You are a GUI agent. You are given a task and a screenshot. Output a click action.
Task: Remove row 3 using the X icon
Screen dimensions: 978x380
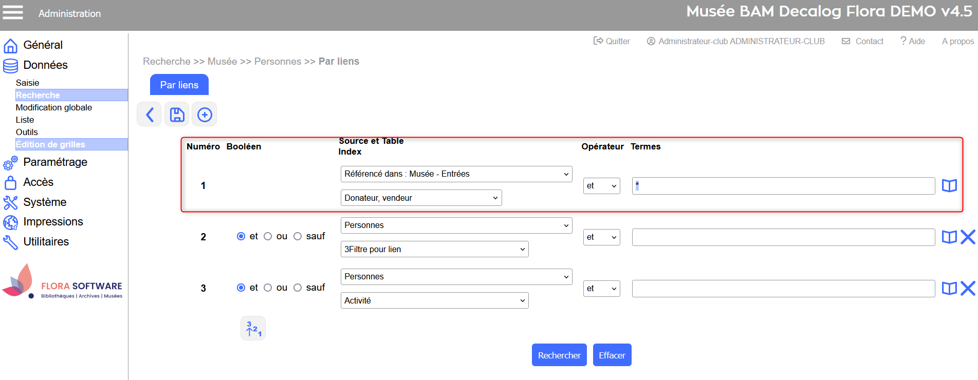point(968,288)
